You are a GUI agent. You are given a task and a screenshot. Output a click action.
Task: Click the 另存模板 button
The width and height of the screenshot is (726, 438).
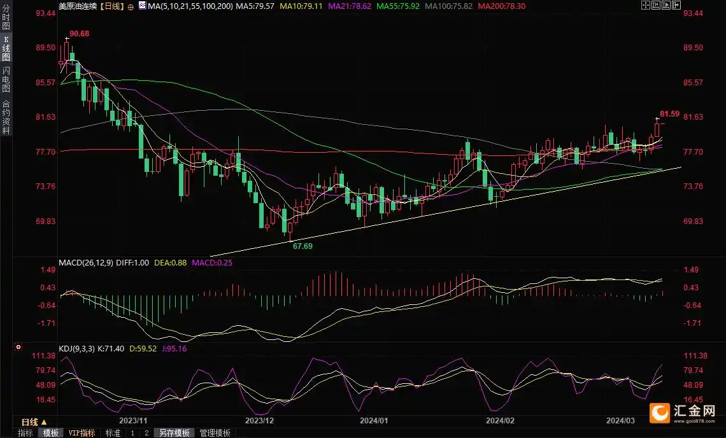[x=174, y=433]
